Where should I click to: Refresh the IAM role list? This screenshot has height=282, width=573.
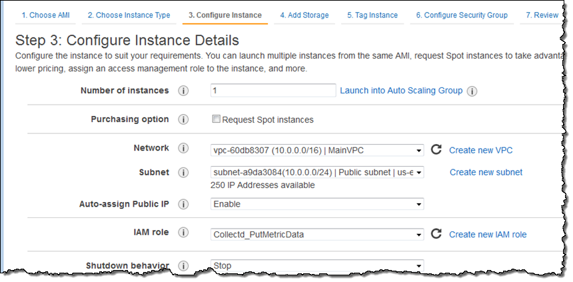[436, 234]
